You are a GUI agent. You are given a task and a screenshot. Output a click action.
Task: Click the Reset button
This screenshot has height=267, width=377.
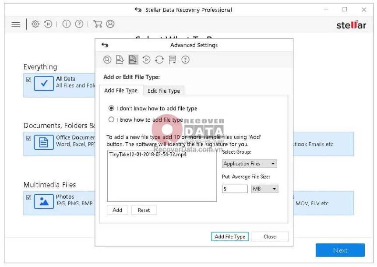(x=144, y=210)
